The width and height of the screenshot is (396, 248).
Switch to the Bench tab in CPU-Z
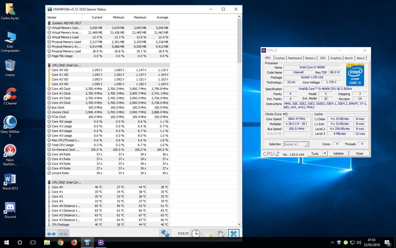coord(349,58)
